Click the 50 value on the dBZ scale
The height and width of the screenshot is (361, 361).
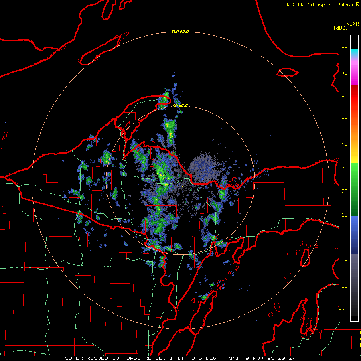click(345, 120)
